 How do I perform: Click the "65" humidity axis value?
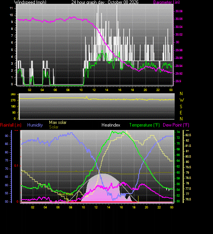pos(7,177)
